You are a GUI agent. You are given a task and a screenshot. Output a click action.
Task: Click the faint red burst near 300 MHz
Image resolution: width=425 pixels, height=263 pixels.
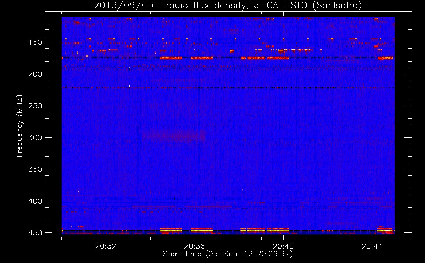[174, 136]
